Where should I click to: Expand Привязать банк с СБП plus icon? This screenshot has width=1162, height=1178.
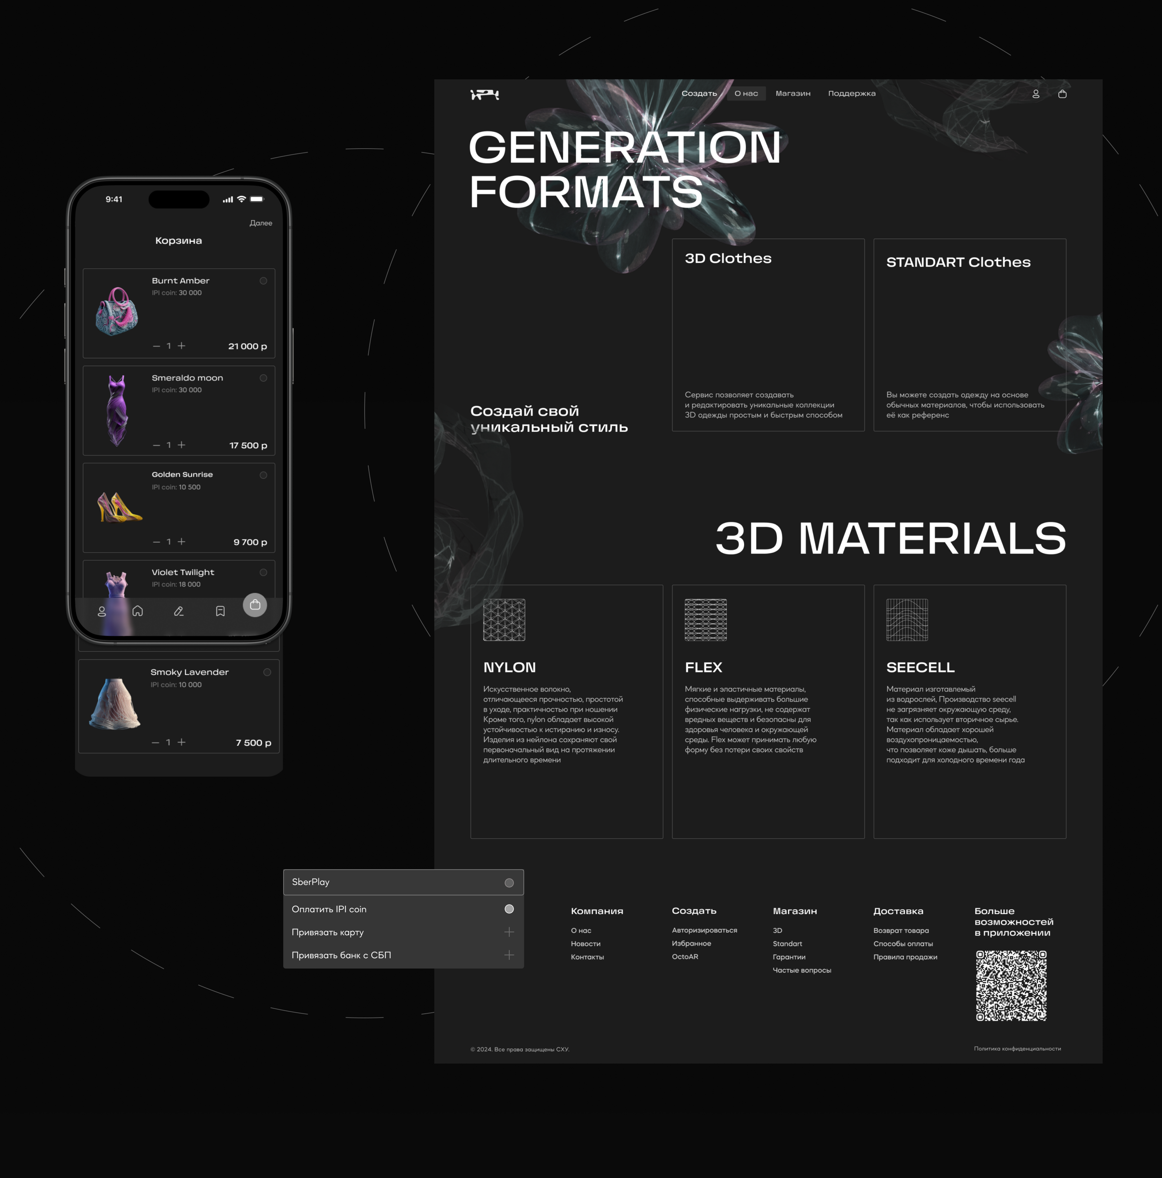[x=509, y=955]
